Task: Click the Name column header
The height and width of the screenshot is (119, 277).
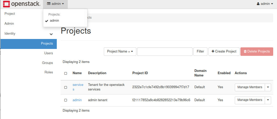Action: (77, 73)
